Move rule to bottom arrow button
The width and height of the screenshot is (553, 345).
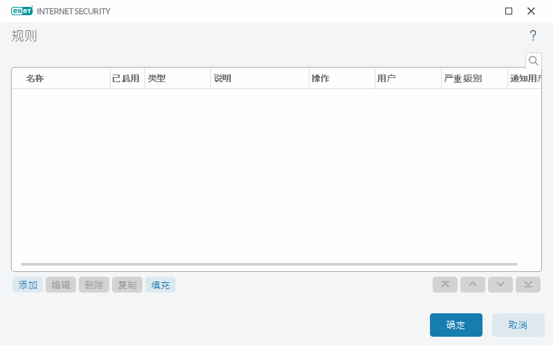pos(528,284)
